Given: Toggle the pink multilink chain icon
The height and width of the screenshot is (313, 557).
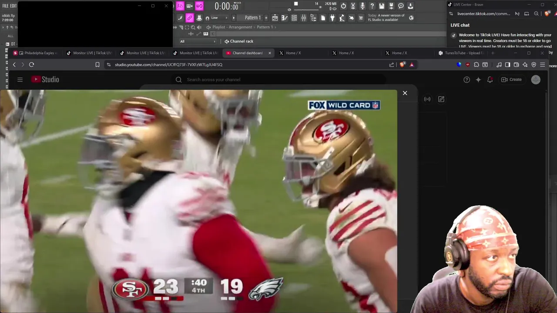Looking at the screenshot, I should point(190,18).
